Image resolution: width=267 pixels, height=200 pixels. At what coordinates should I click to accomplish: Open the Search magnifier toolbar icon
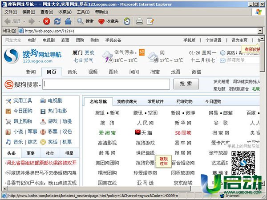(80, 21)
